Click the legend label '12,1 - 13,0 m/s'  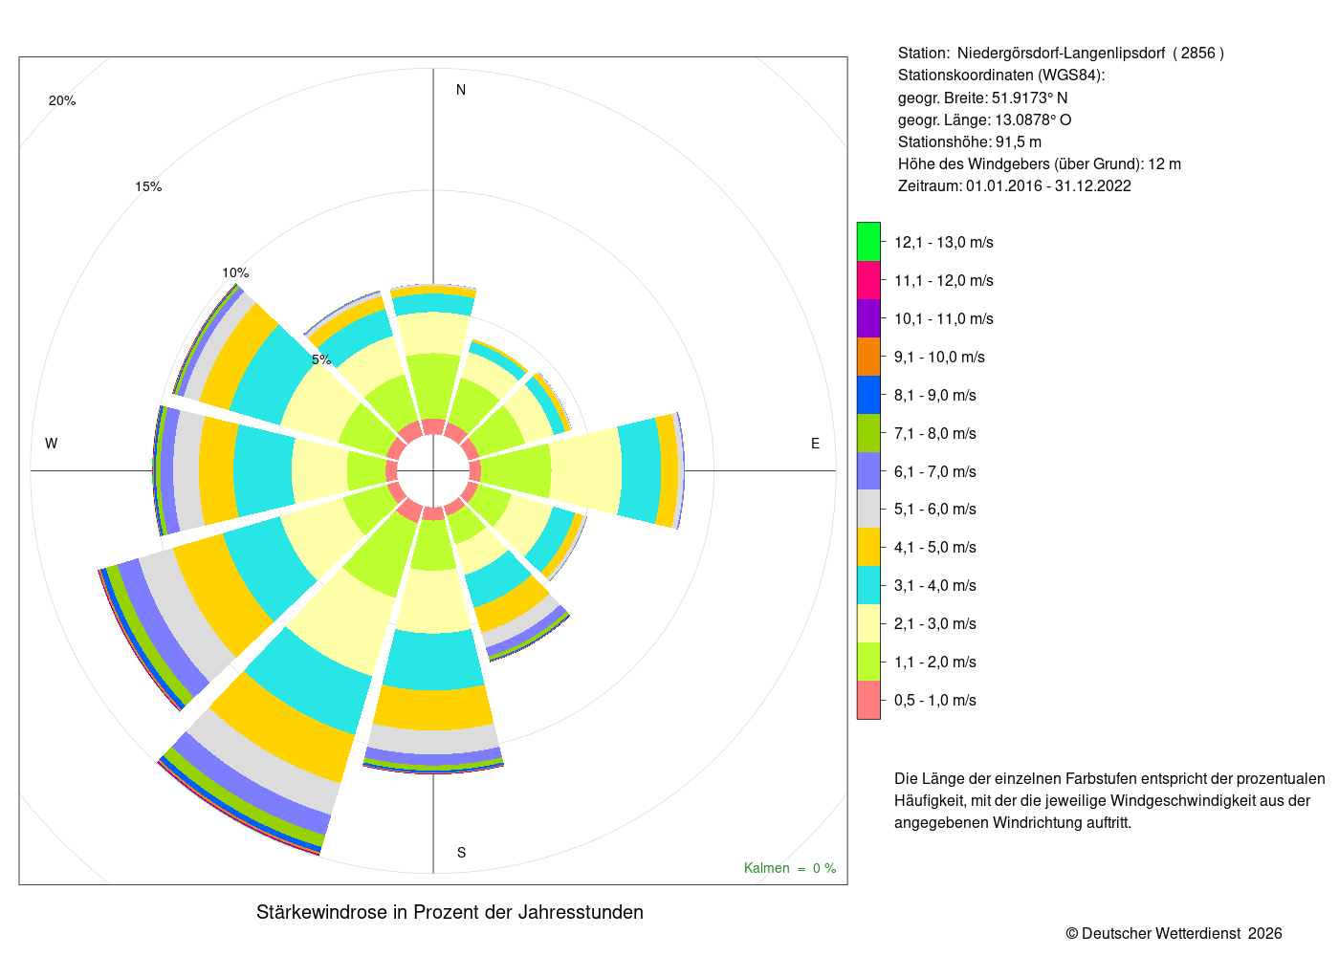[x=944, y=243]
